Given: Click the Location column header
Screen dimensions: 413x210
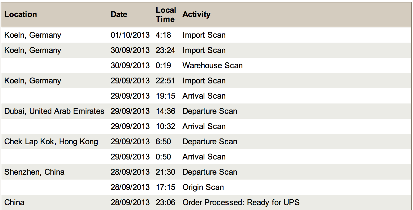Looking at the screenshot, I should coord(21,14).
